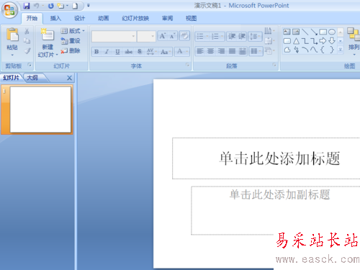Click the new blank document icon

[75, 6]
